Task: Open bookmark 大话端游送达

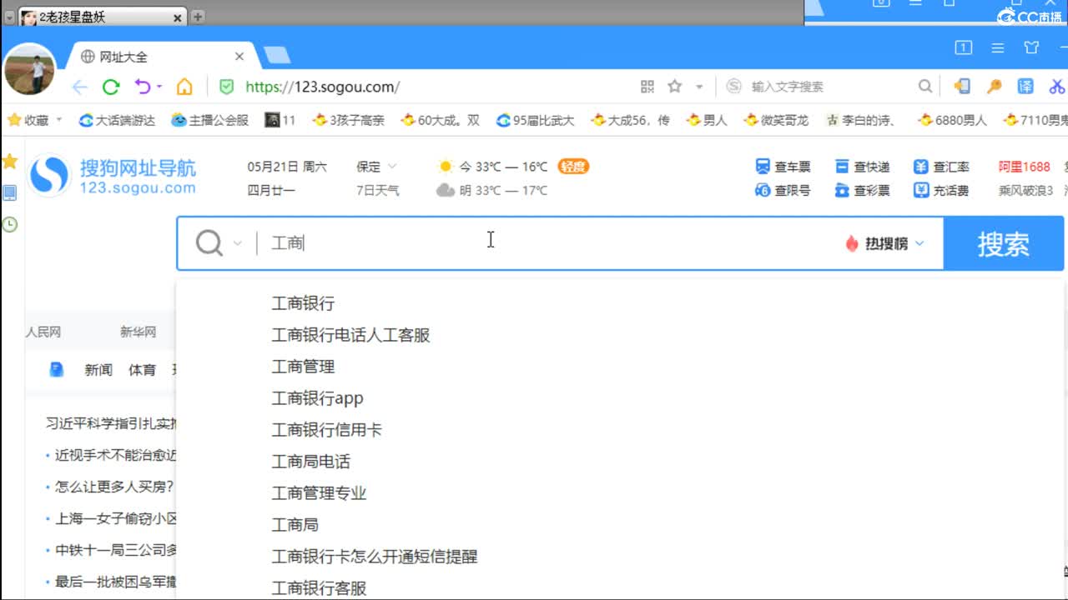Action: pyautogui.click(x=117, y=120)
